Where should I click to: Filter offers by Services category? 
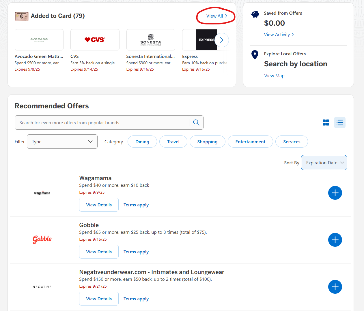point(292,142)
